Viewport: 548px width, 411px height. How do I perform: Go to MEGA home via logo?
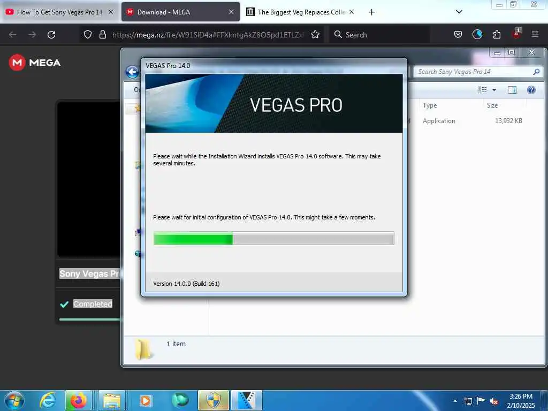click(35, 63)
